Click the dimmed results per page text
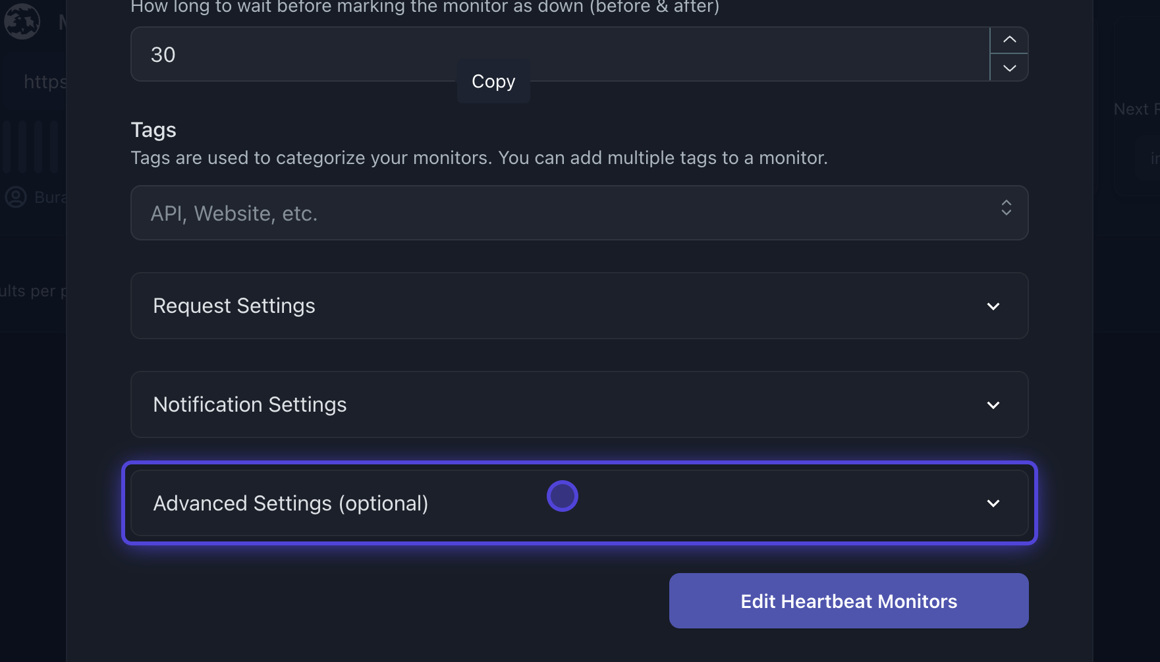The height and width of the screenshot is (662, 1160). (x=32, y=291)
